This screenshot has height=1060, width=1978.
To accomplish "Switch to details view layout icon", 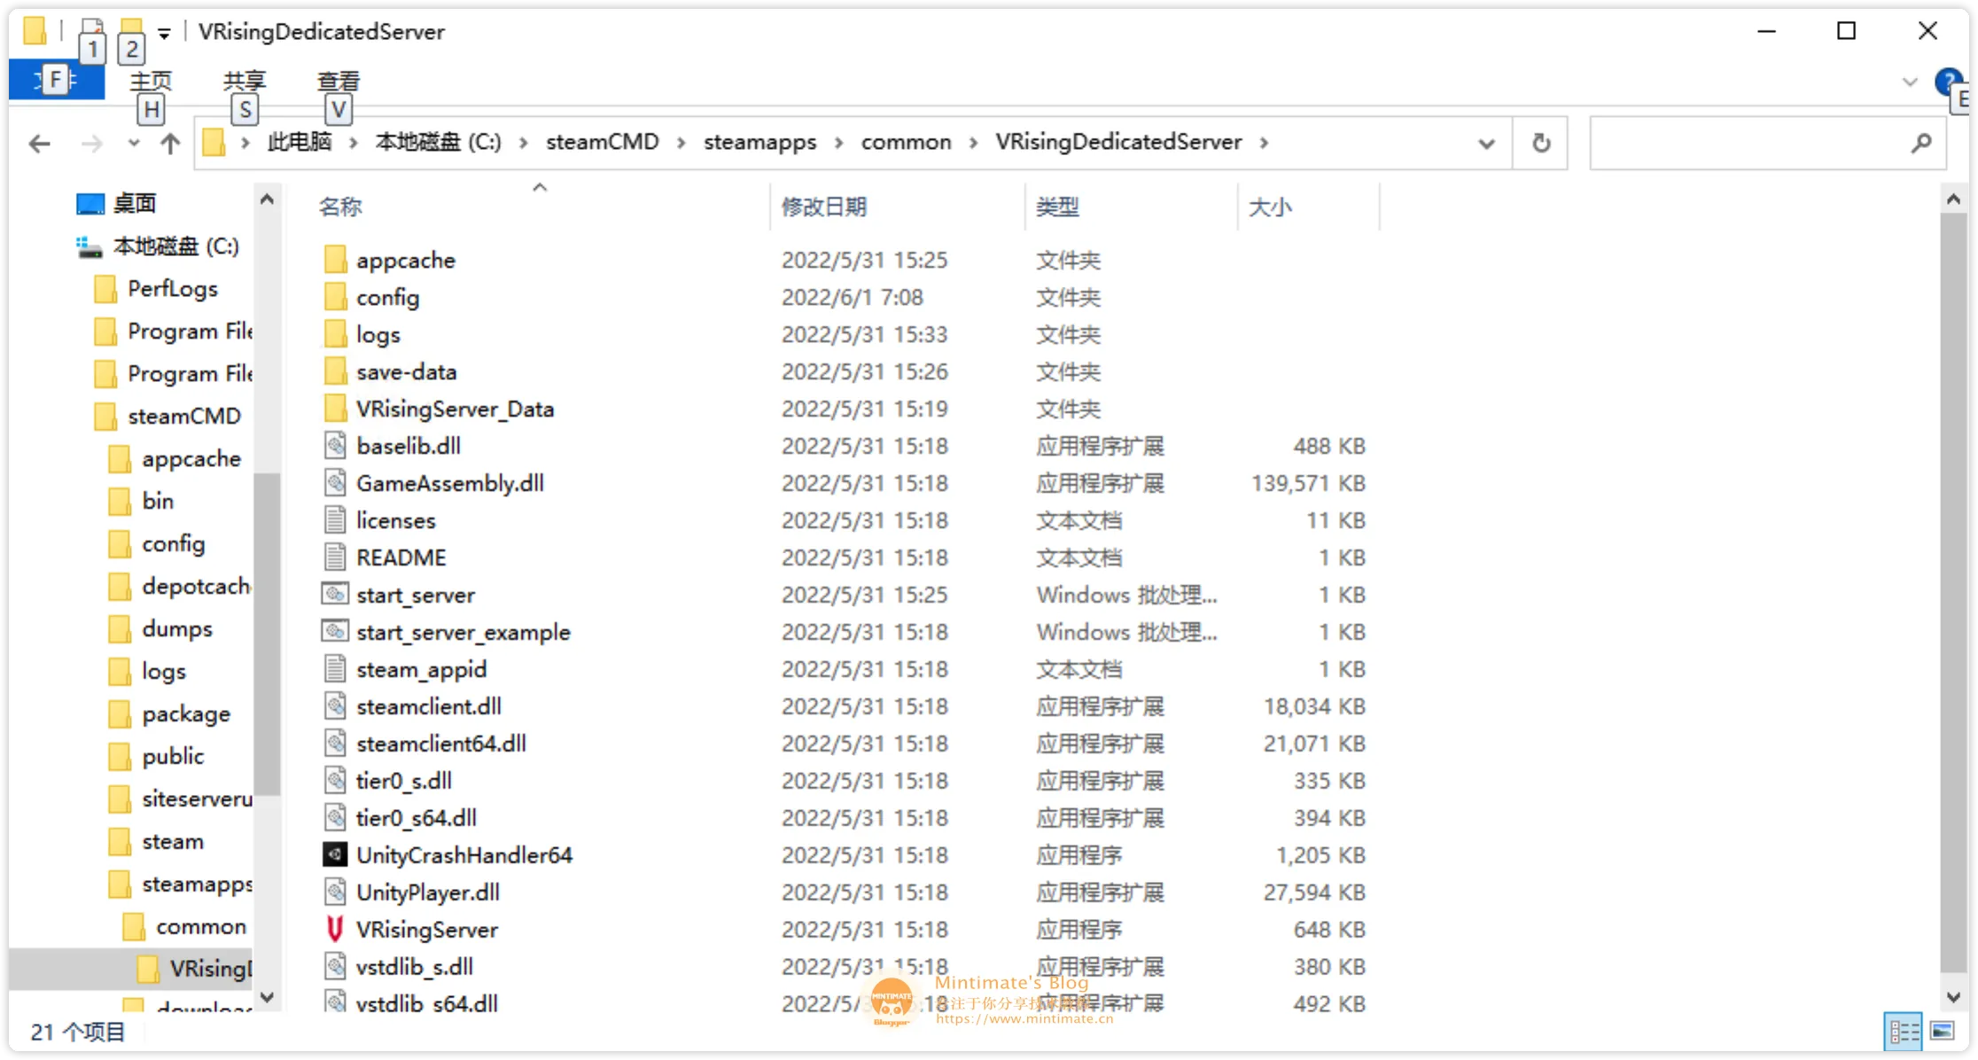I will click(x=1904, y=1032).
